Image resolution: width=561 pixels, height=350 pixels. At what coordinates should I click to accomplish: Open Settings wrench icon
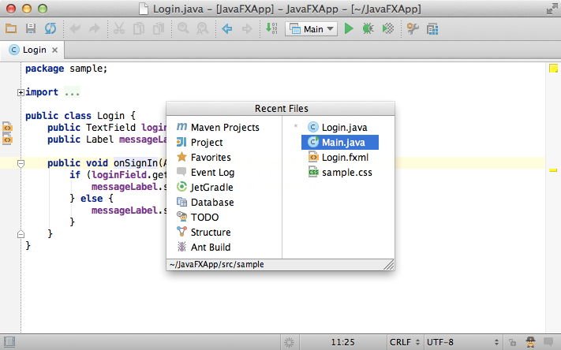tap(413, 28)
